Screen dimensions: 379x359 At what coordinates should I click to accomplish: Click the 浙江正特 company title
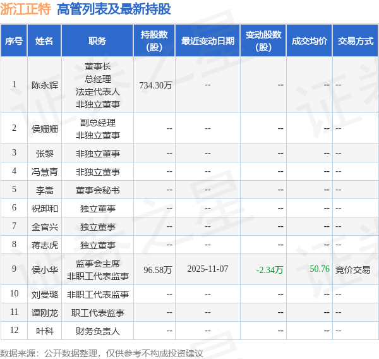click(x=25, y=9)
